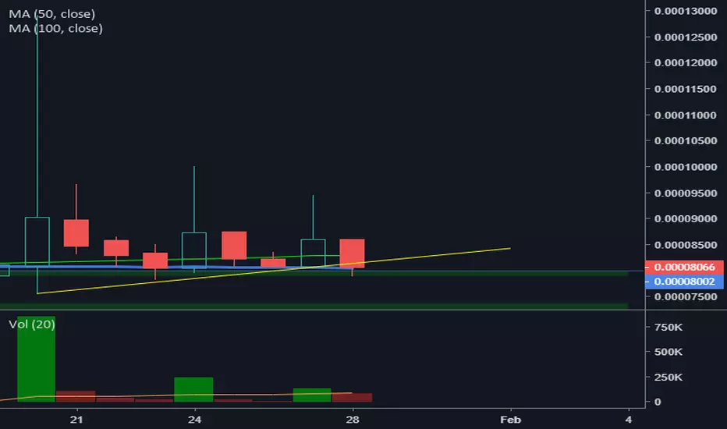Screen dimensions: 727x429
Task: Click the 0.00010500 price axis label
Action: (x=686, y=140)
